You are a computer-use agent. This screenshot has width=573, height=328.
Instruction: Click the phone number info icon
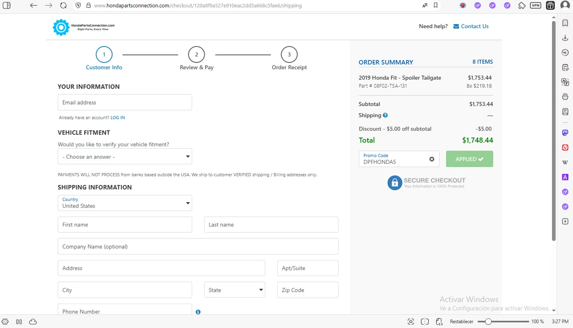[198, 312]
